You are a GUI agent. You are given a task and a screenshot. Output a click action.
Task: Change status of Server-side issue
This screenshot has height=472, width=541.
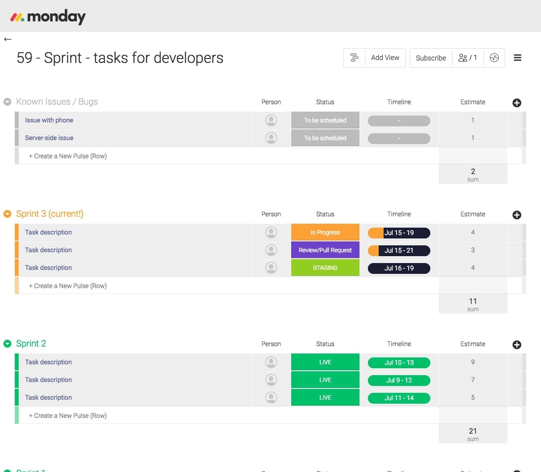pyautogui.click(x=325, y=138)
